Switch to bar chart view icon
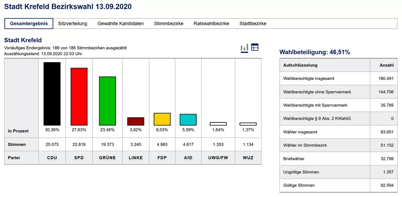Viewport: 402px width, 197px height. pos(244,48)
